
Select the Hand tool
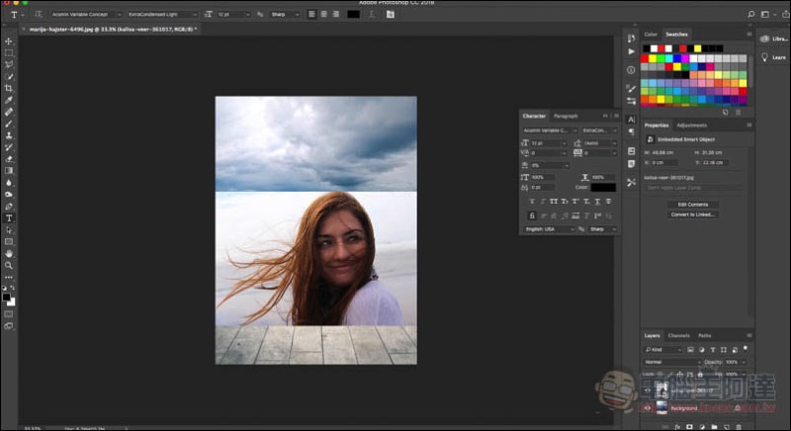coord(9,254)
